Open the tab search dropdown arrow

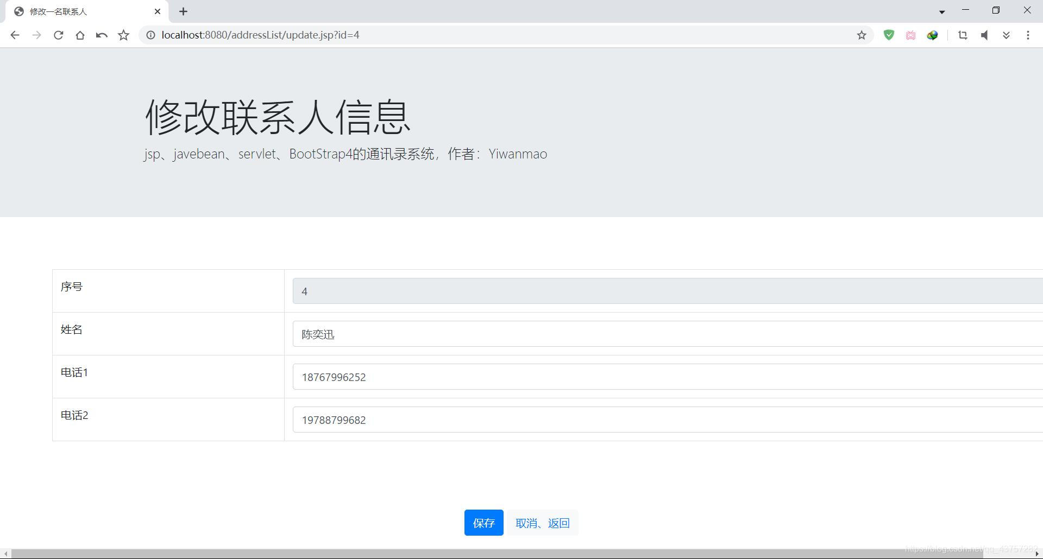941,11
